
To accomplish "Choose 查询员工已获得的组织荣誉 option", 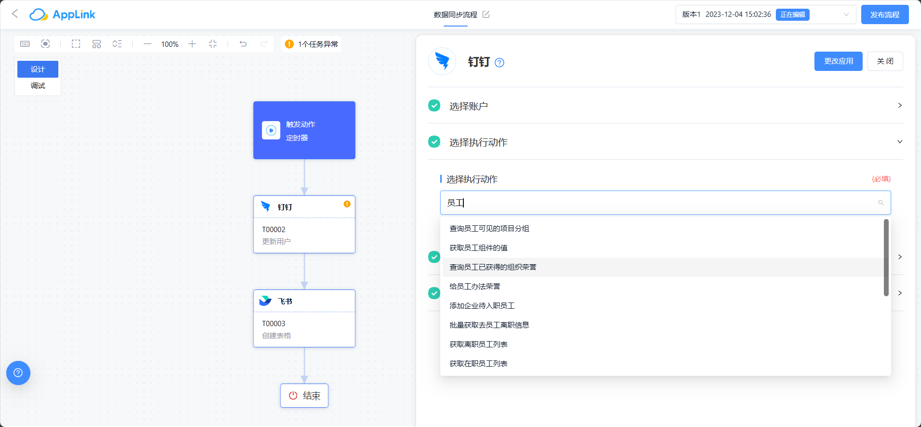I will point(663,267).
